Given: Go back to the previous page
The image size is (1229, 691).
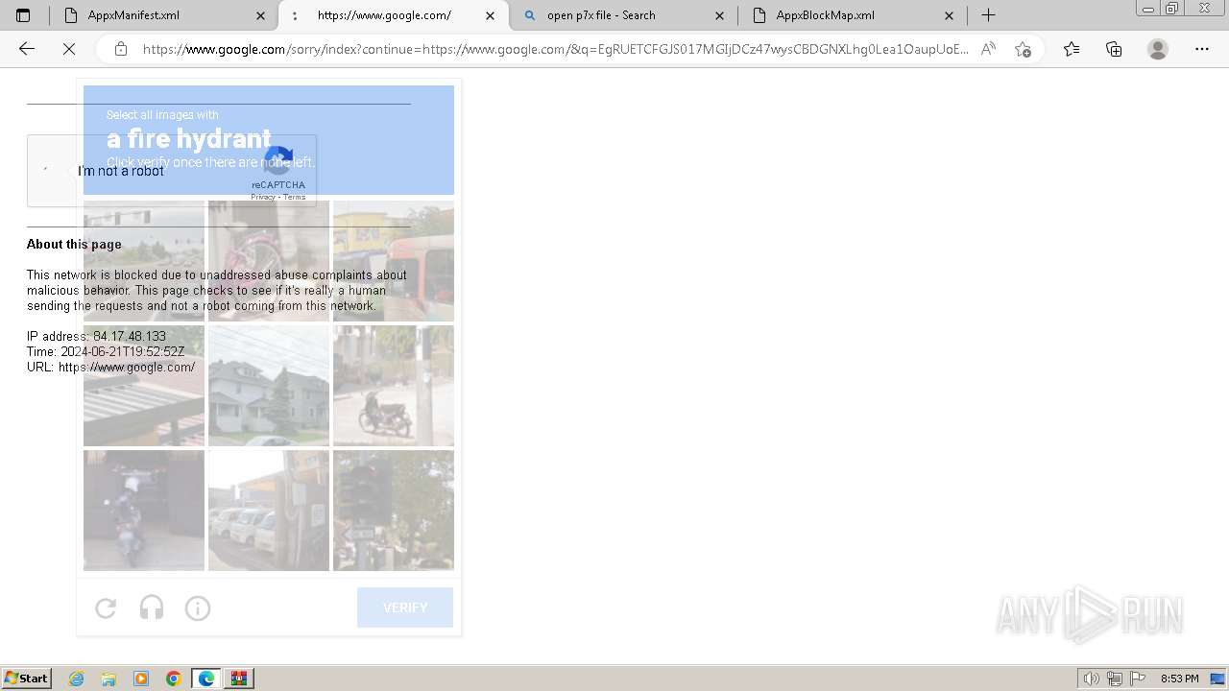Looking at the screenshot, I should click(x=27, y=49).
